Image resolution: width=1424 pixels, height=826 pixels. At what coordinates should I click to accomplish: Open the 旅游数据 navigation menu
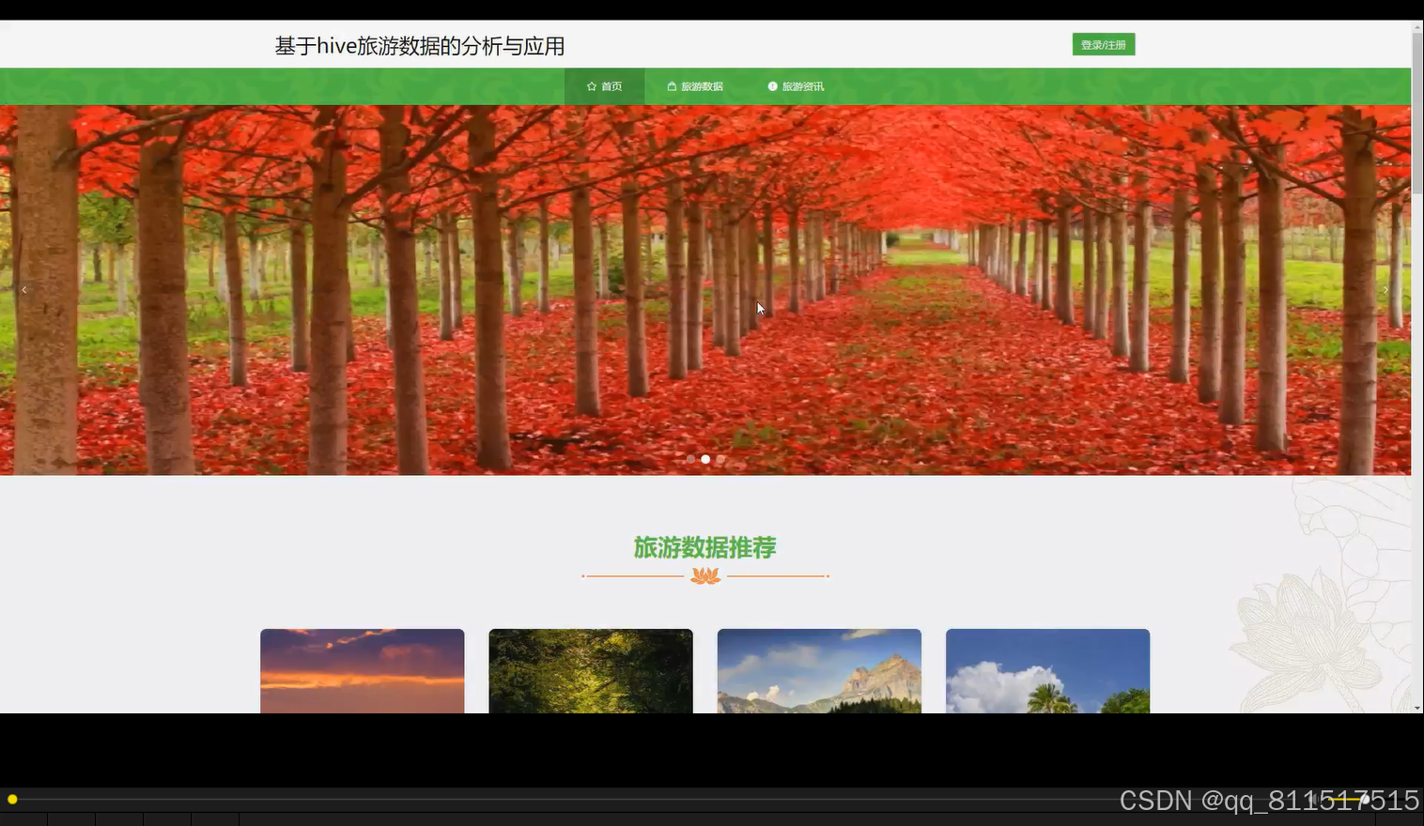702,85
